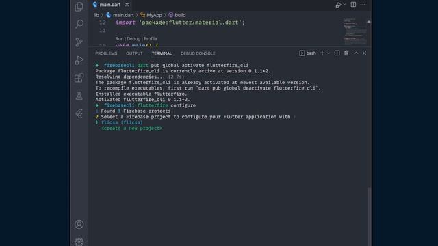This screenshot has height=246, width=438.
Task: Click the lib breadcrumb
Action: coord(96,15)
